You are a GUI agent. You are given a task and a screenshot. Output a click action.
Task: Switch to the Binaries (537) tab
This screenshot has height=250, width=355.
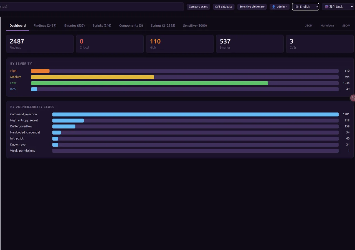click(74, 25)
